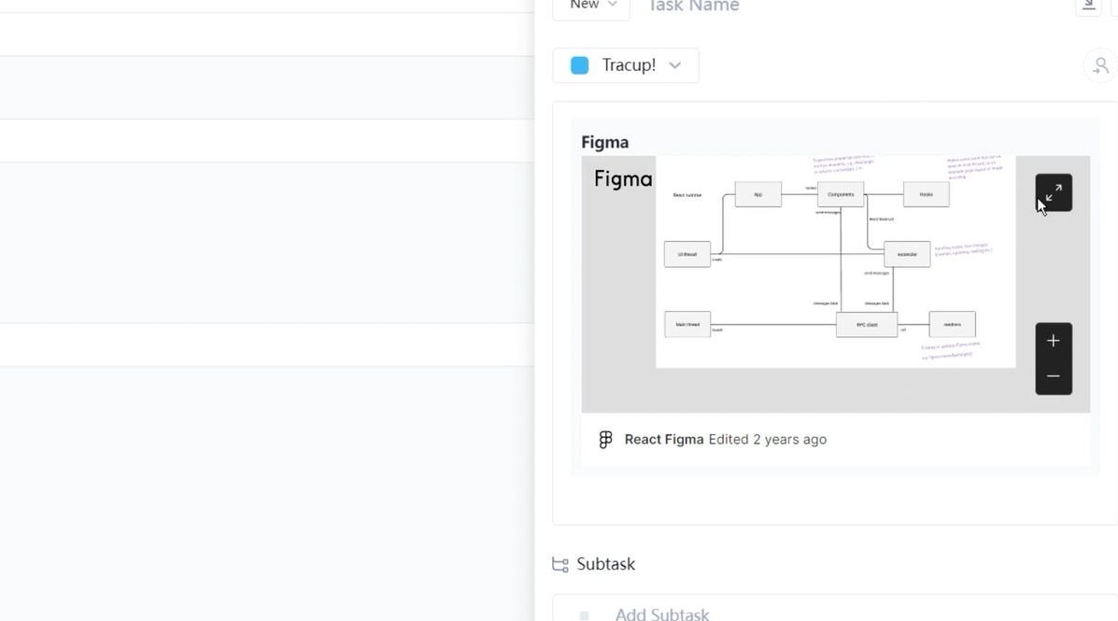Click the blue Tracup! color square
This screenshot has width=1118, height=621.
[579, 65]
